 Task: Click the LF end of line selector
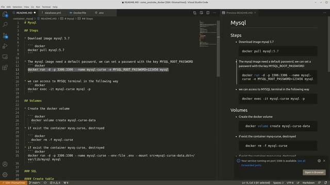pyautogui.click(x=298, y=183)
